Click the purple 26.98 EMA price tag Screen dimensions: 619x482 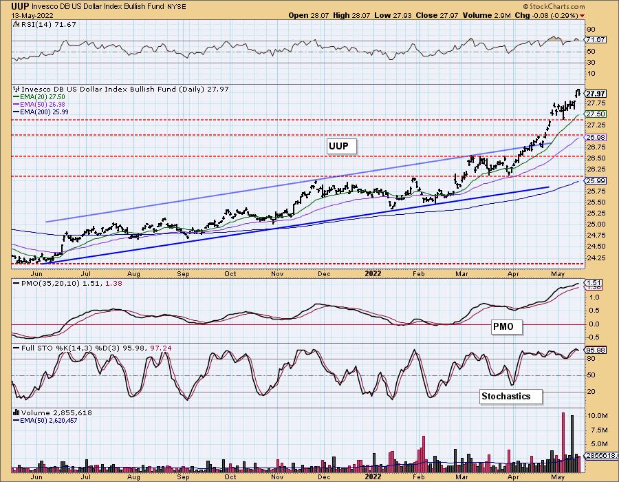point(596,138)
